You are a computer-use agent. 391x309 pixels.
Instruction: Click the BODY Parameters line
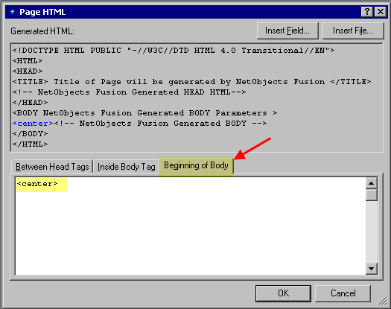tap(145, 113)
